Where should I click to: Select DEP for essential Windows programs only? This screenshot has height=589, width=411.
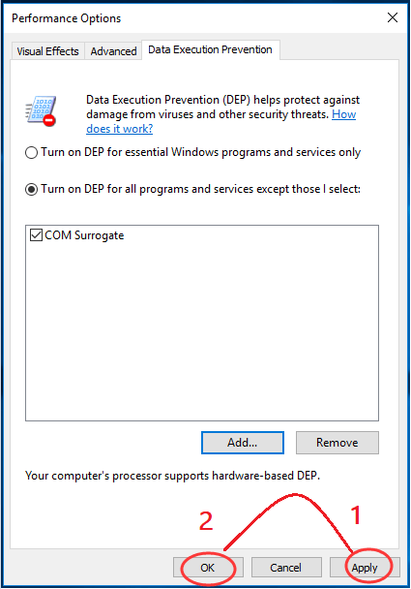click(x=192, y=152)
